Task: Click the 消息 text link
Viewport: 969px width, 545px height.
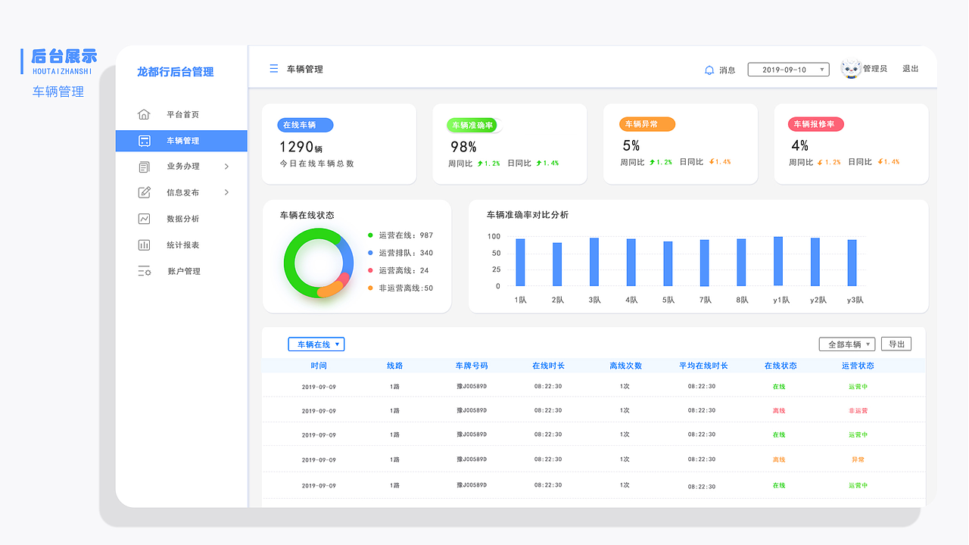Action: tap(727, 70)
